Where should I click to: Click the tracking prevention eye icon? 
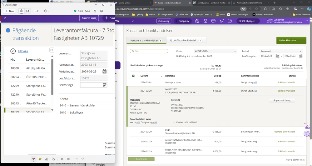pos(243,9)
